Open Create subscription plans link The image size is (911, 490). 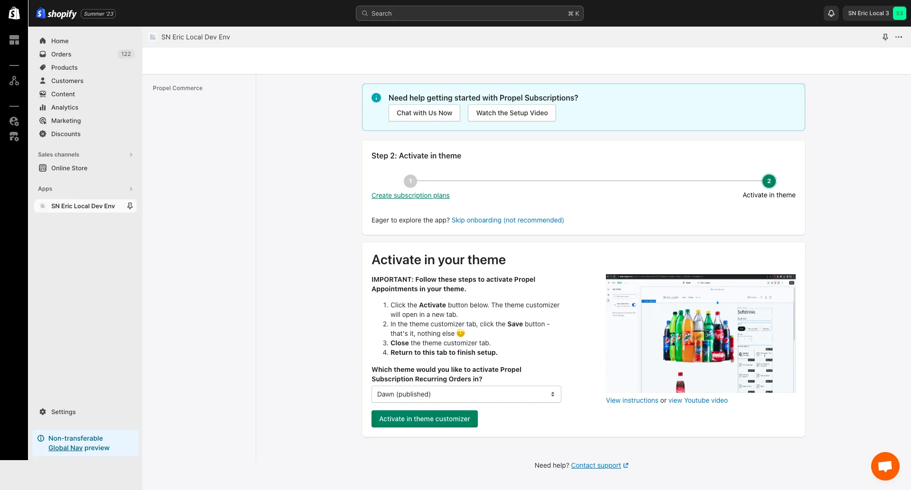[410, 195]
